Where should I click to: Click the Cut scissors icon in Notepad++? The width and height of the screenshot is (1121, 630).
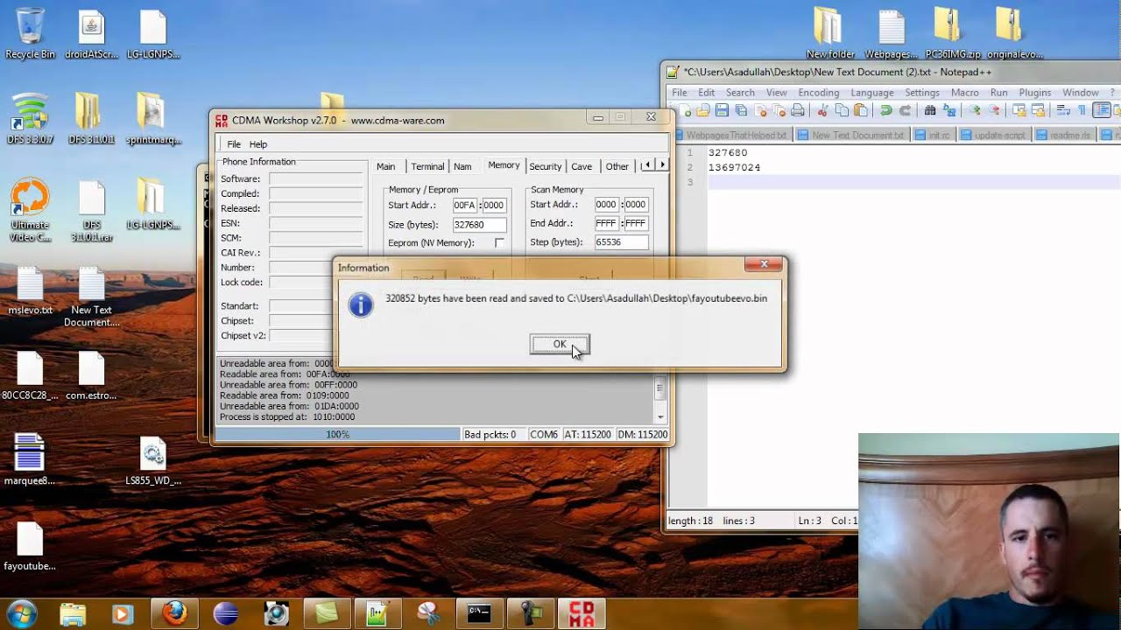click(x=822, y=110)
